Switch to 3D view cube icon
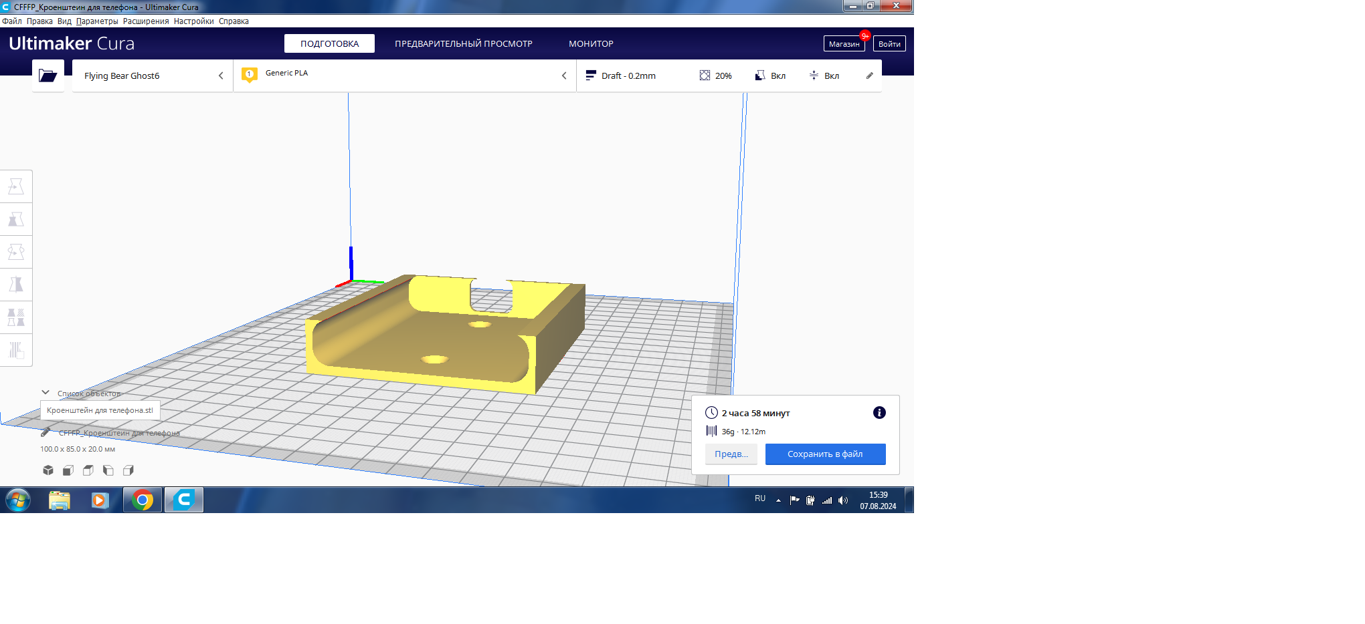 point(48,470)
